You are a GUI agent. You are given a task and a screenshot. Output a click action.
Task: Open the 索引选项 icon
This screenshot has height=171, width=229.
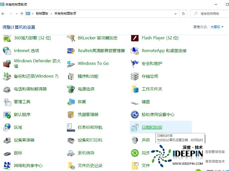(71, 153)
